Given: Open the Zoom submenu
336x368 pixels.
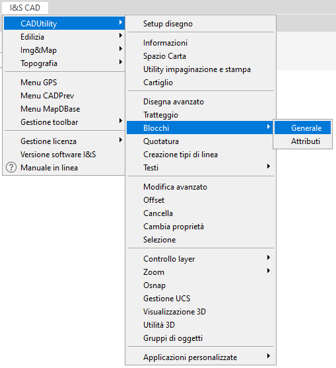Looking at the screenshot, I should pos(200,272).
